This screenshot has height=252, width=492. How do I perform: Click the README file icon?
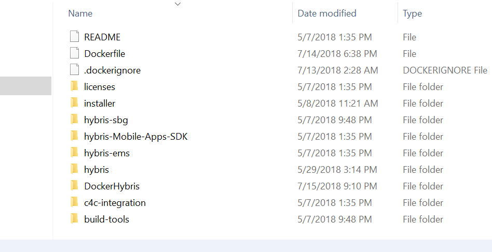pyautogui.click(x=75, y=37)
